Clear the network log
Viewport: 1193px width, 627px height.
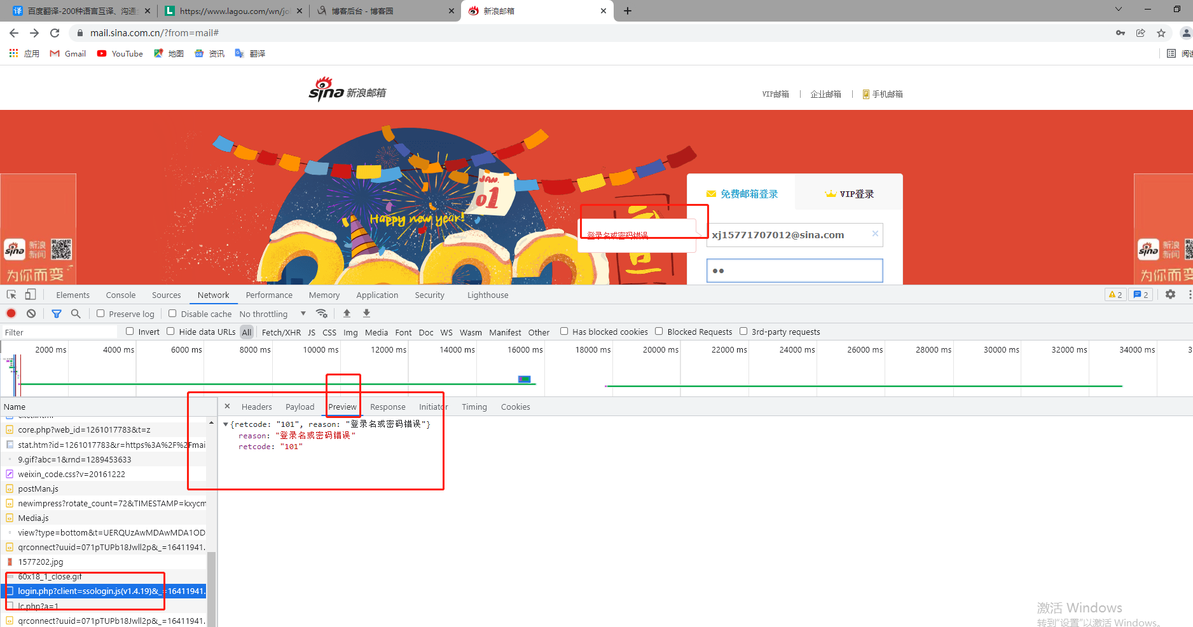click(31, 313)
